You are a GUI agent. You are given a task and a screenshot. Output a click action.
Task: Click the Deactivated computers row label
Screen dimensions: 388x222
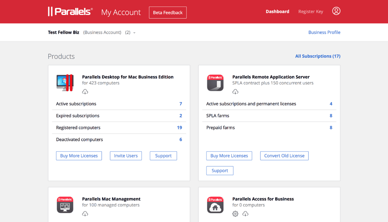click(x=79, y=139)
